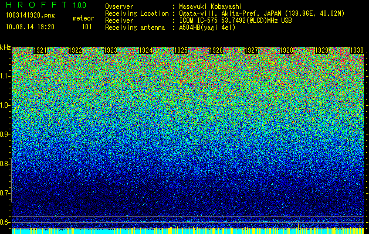Select the A504HB(yagi 4el) antenna value
This screenshot has height=234, width=369.
[207, 27]
